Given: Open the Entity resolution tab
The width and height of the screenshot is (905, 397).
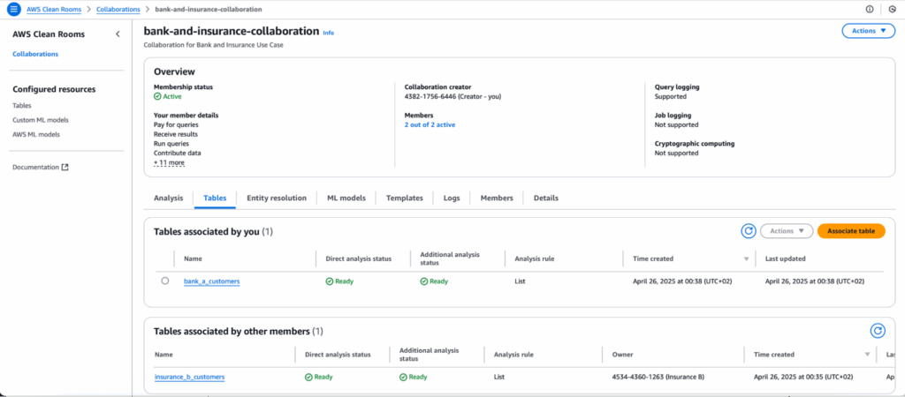Looking at the screenshot, I should point(277,198).
